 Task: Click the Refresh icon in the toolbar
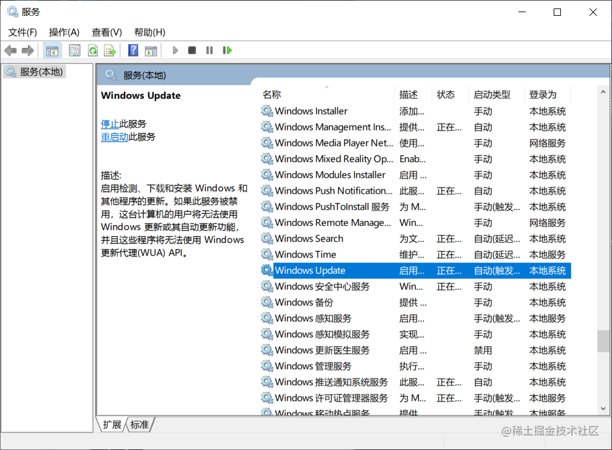92,50
